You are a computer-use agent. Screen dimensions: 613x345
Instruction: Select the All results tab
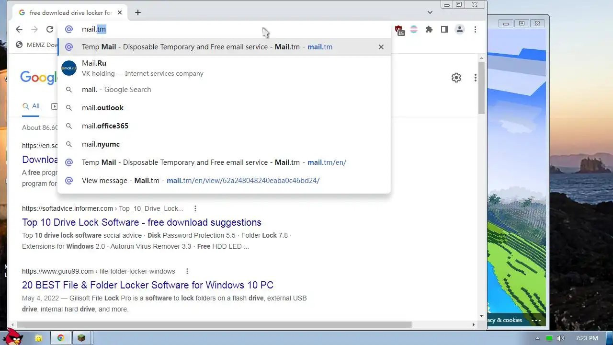click(x=31, y=106)
